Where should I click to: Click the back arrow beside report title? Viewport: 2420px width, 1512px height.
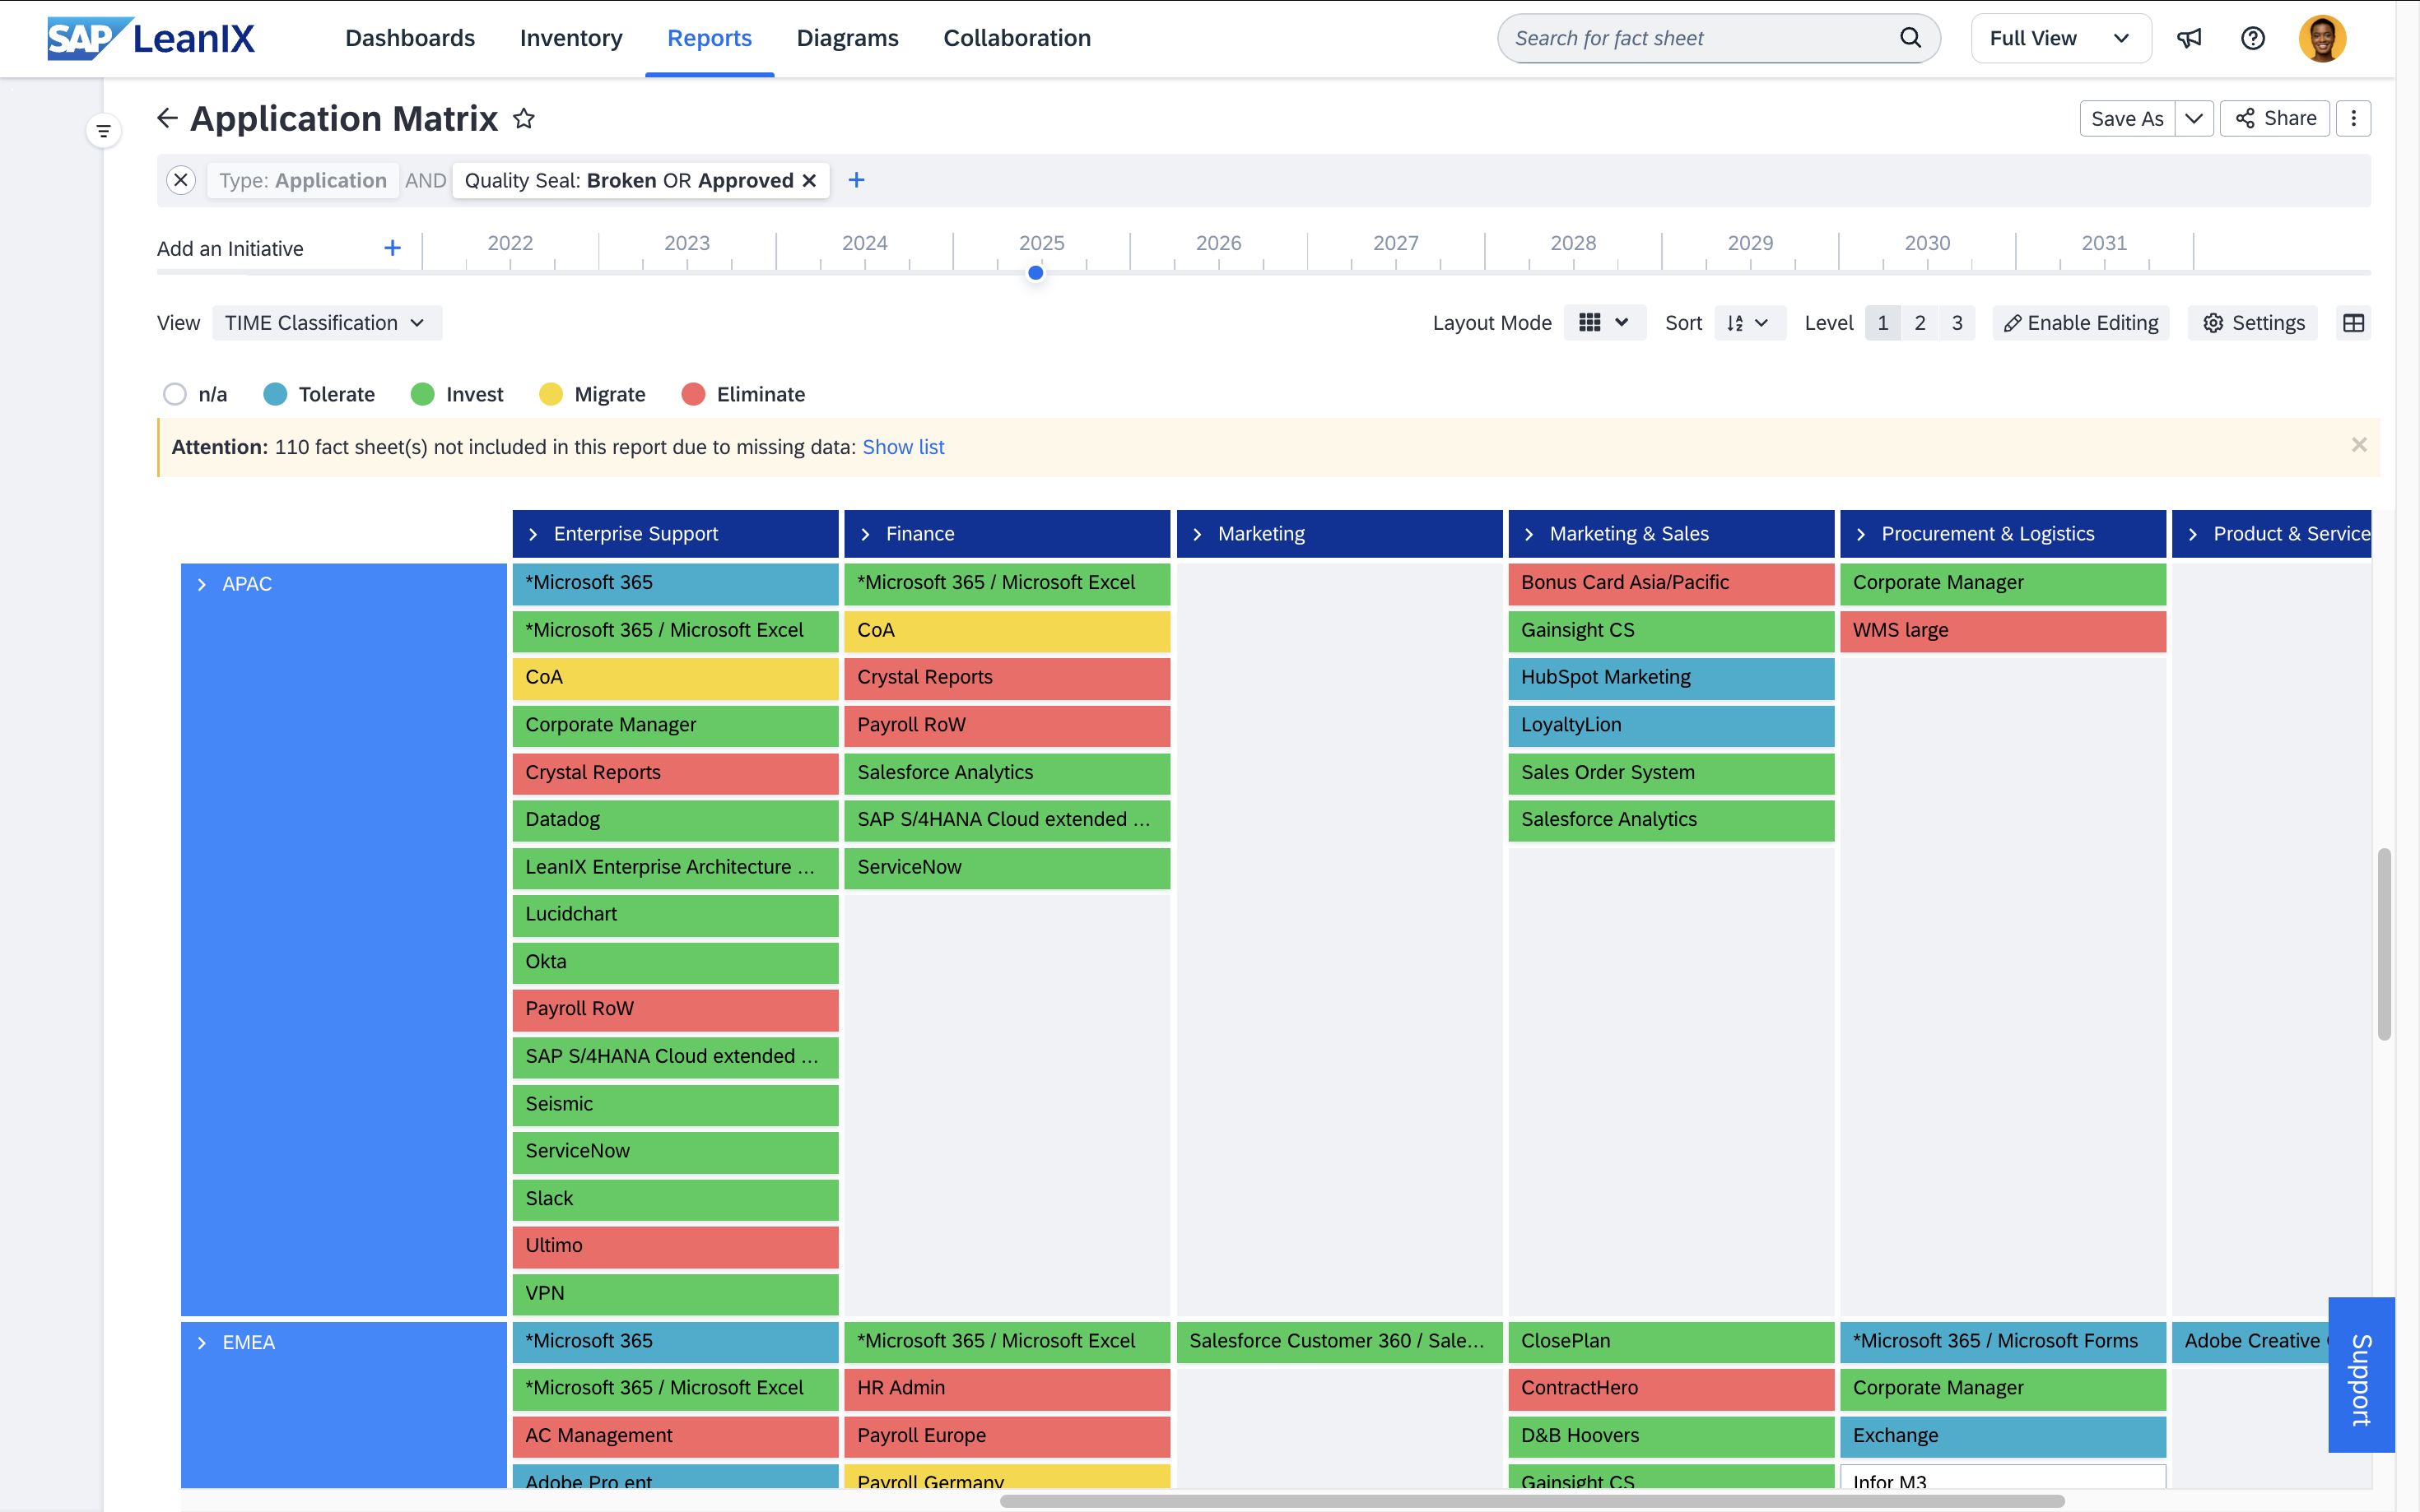[167, 119]
